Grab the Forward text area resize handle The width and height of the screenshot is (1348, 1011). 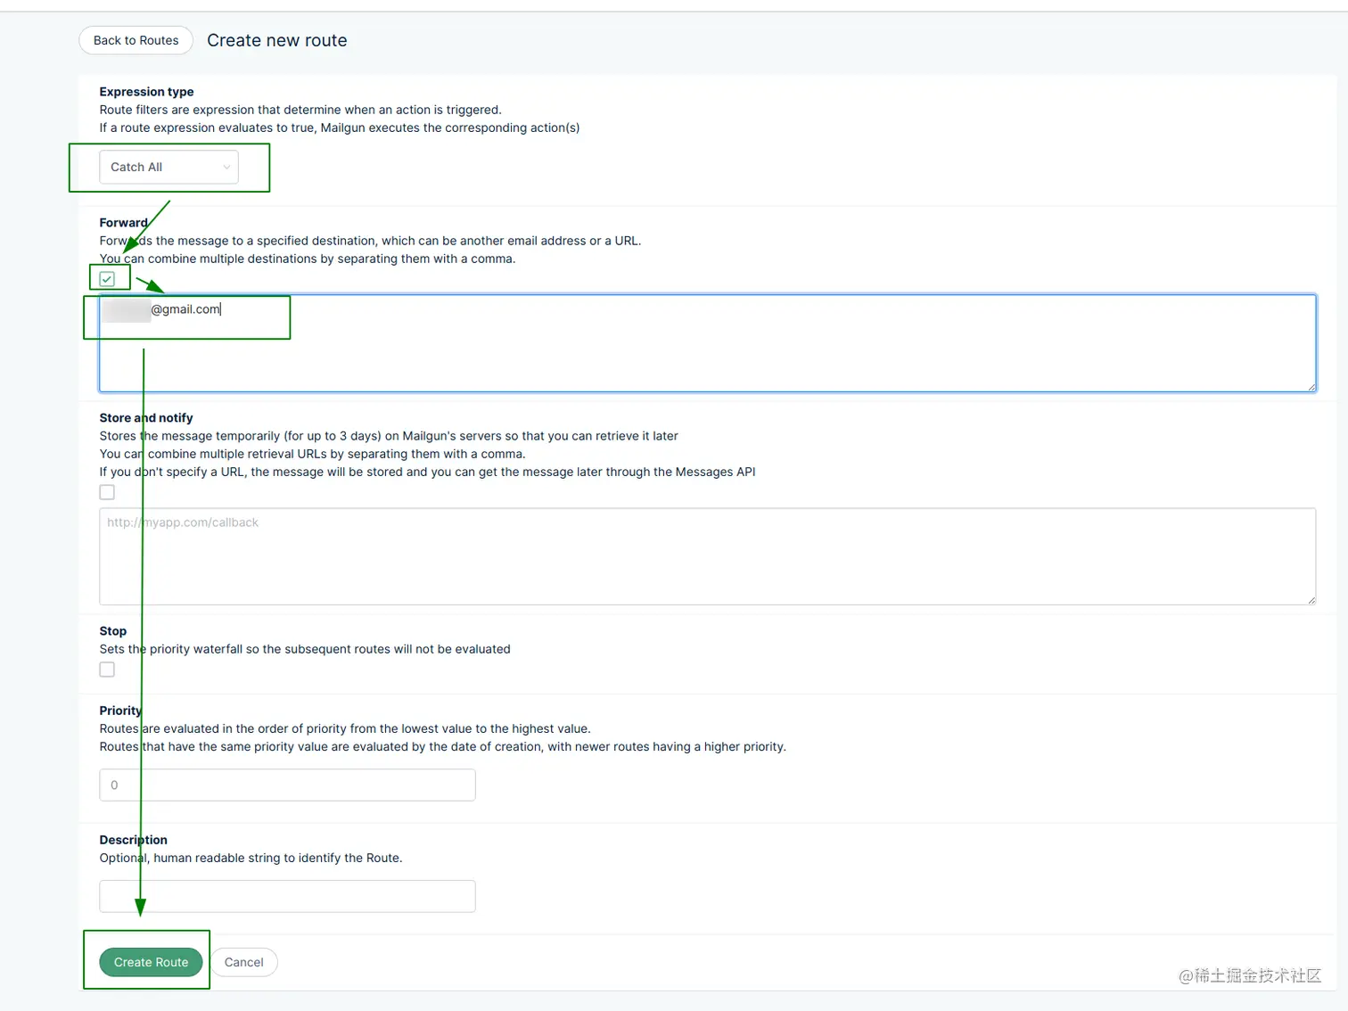[x=1311, y=386]
